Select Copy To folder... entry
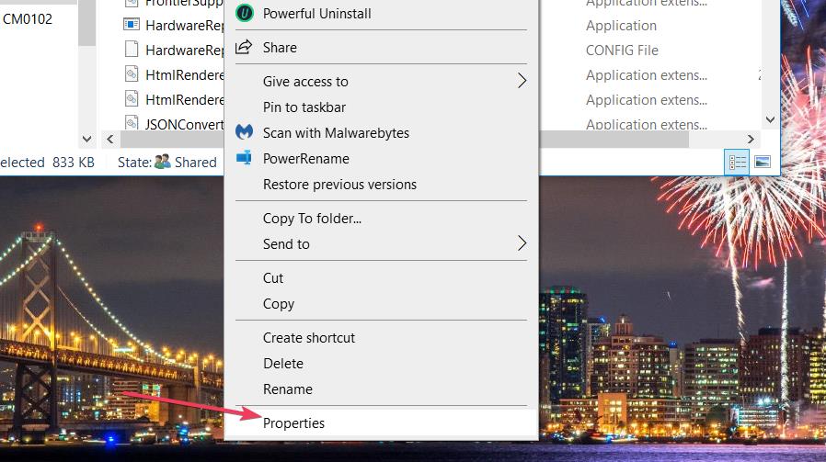 [312, 218]
